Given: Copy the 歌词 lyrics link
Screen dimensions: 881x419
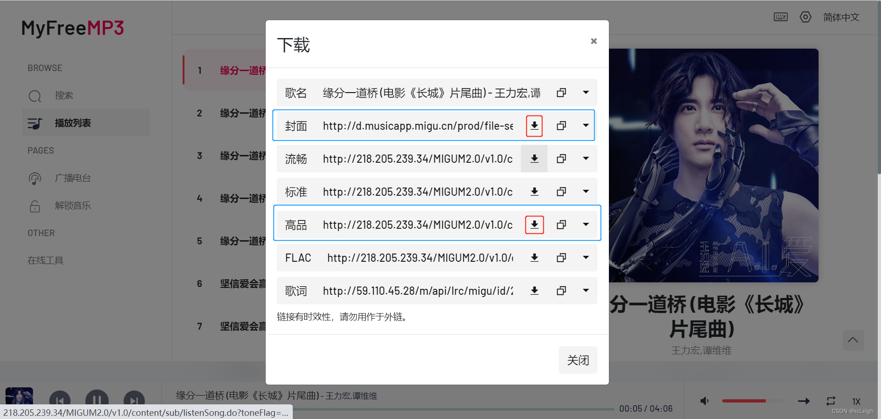Looking at the screenshot, I should point(561,291).
